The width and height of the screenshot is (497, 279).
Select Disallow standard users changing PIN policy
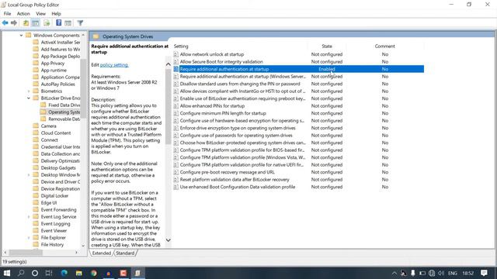(x=240, y=84)
